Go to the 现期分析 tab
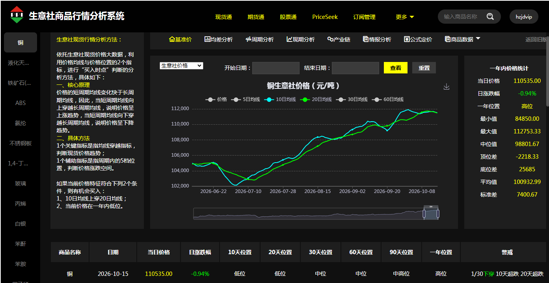Screen dimensions: 549x283 300,39
